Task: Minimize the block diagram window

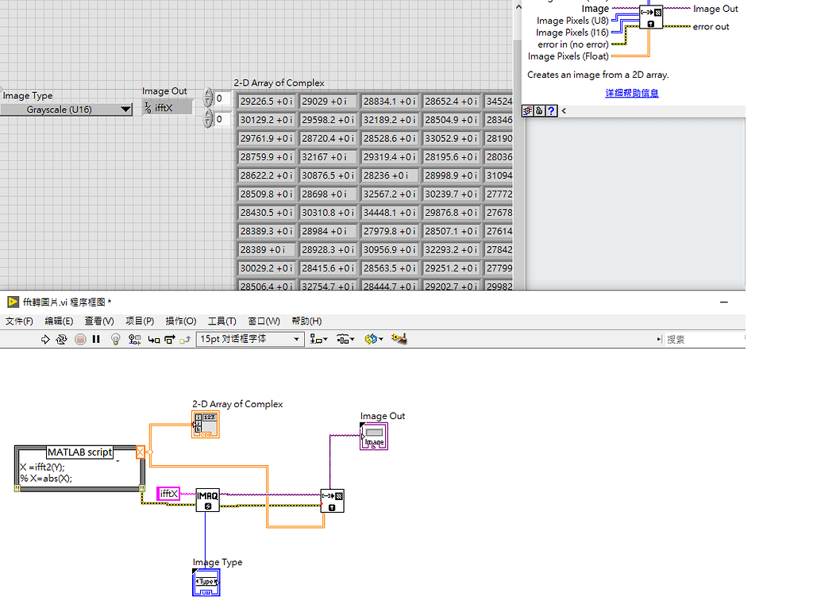Action: [x=724, y=302]
